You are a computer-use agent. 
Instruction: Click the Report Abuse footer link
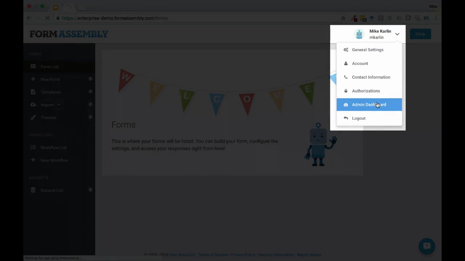(x=309, y=255)
